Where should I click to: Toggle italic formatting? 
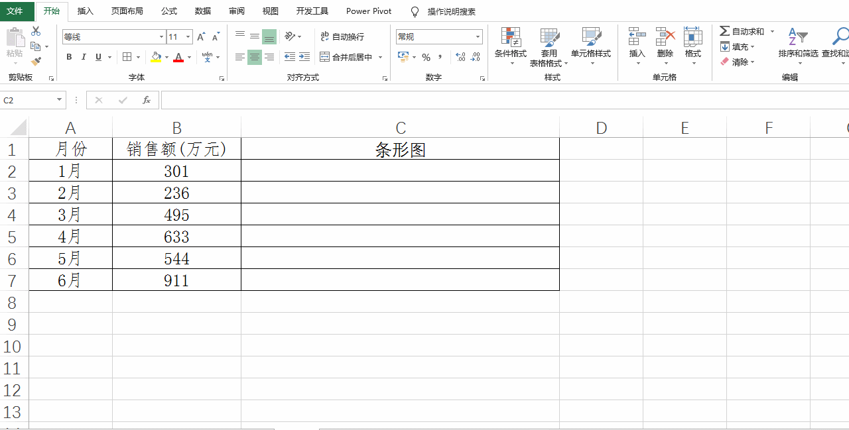point(83,57)
